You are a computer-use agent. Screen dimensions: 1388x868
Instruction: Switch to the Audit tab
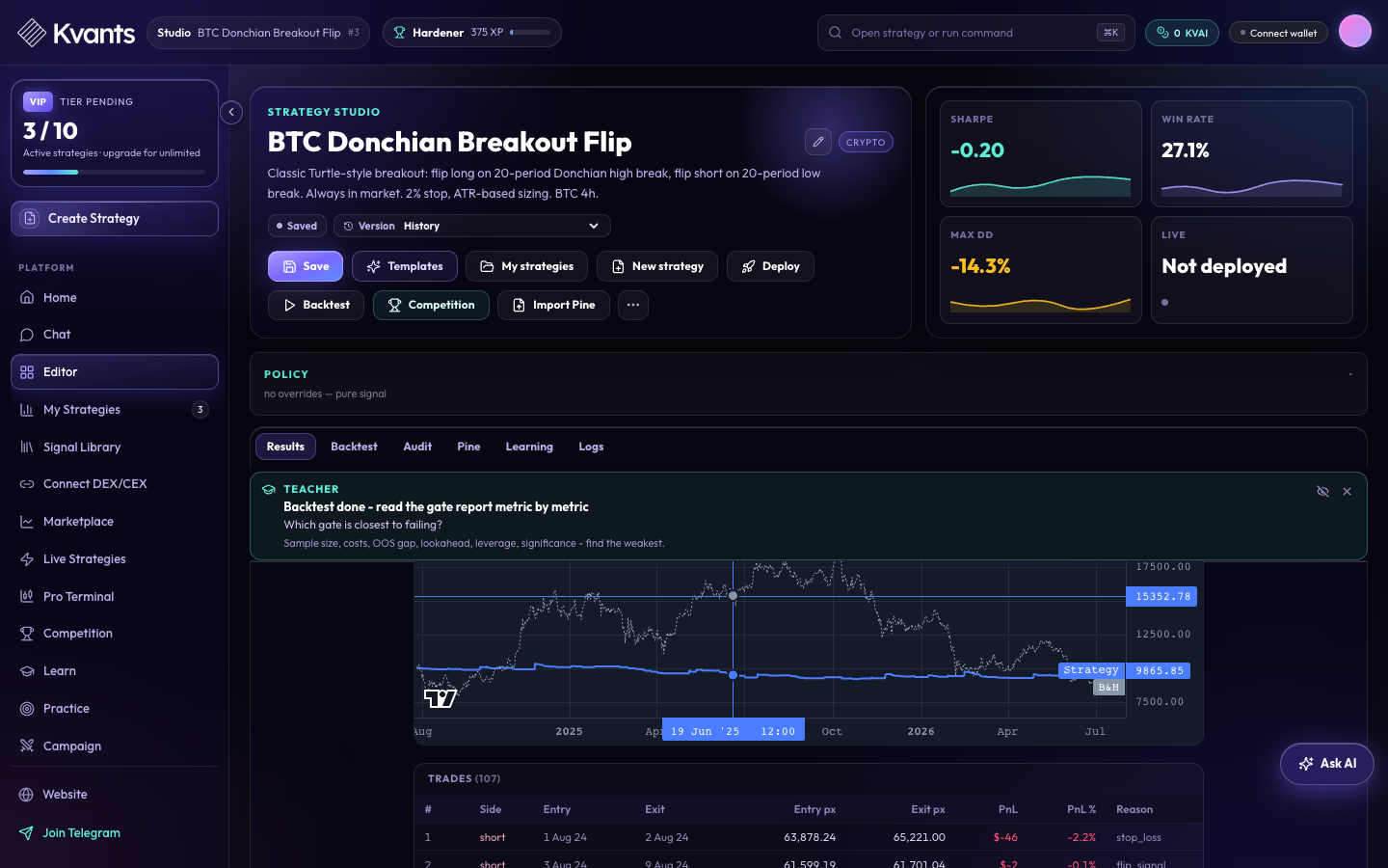tap(417, 447)
